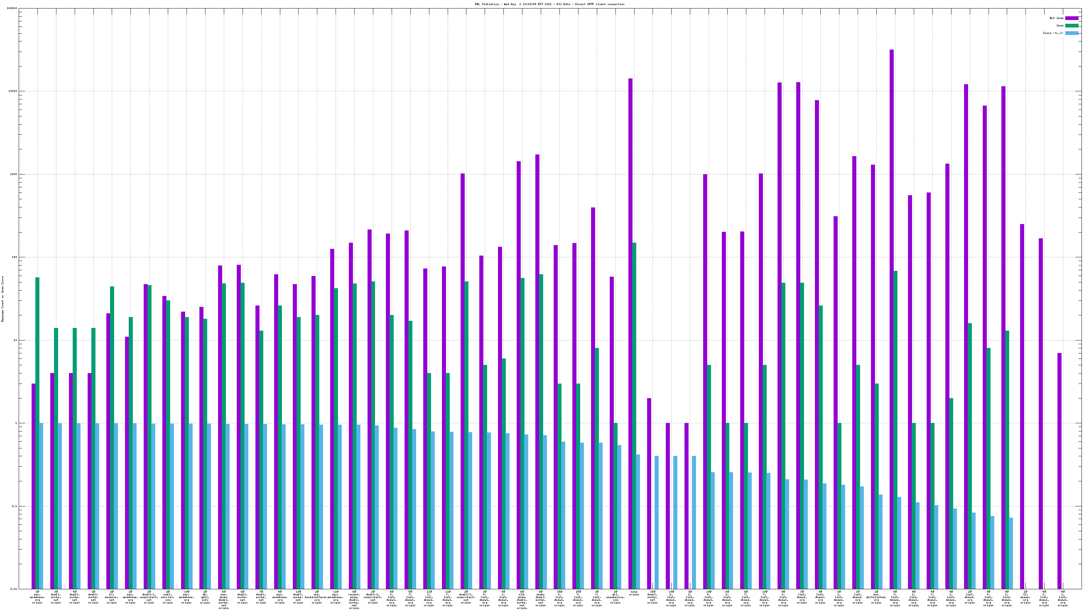Viewport: 1087px width, 611px height.
Task: Select the 12.apews.org origin axis label
Action: (x=1026, y=597)
